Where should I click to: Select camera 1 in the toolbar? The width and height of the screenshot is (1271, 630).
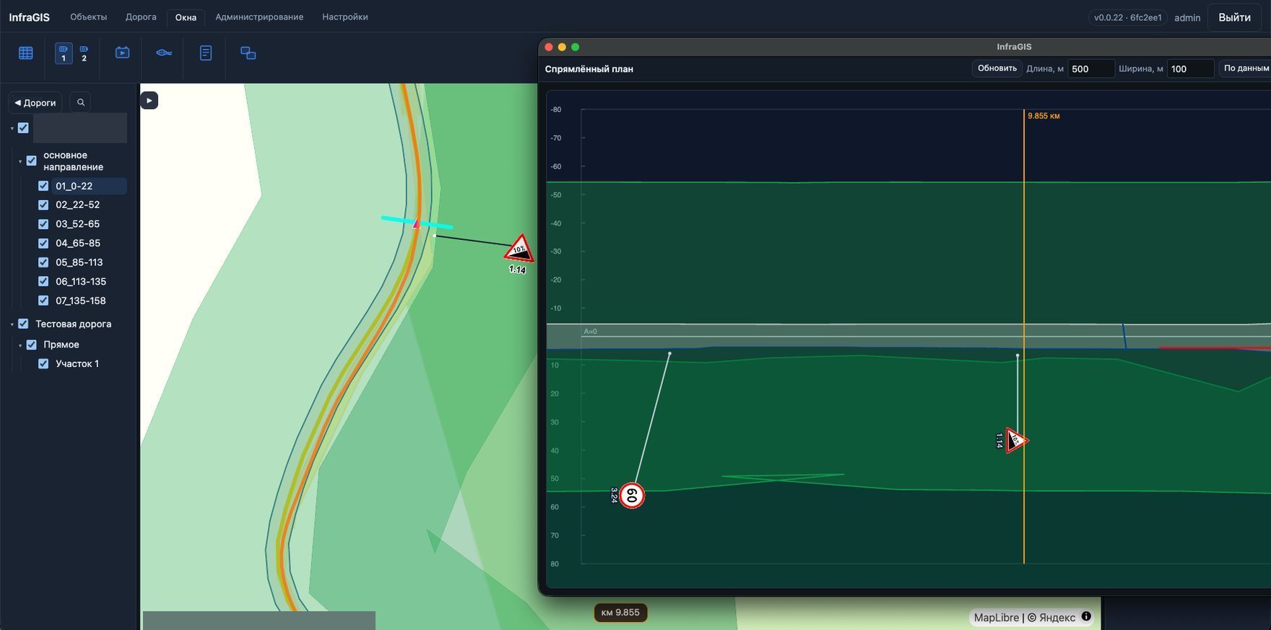click(x=64, y=53)
